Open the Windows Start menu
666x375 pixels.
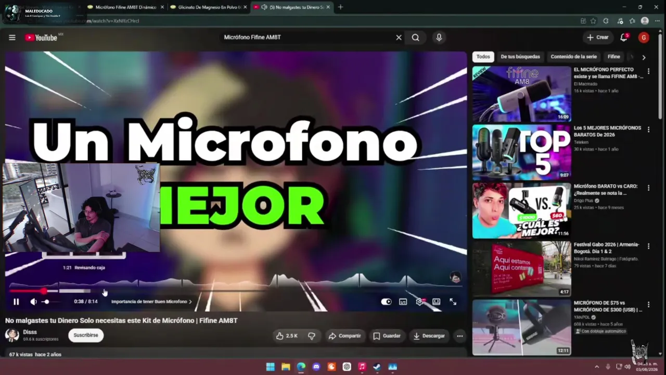271,367
